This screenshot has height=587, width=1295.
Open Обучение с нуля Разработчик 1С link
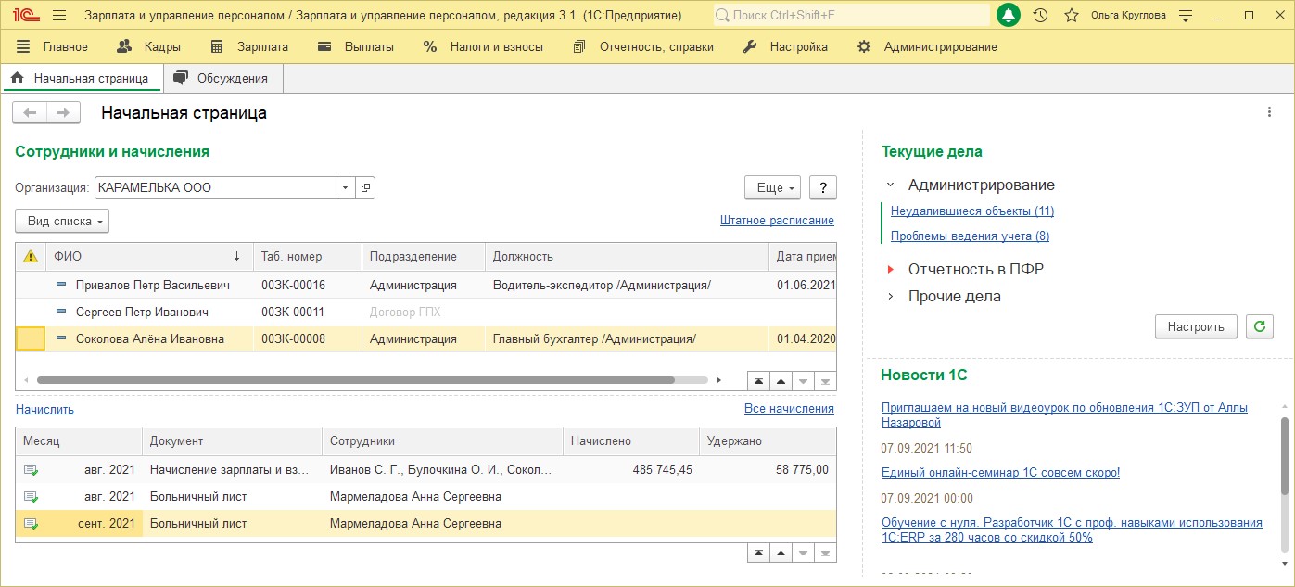[x=1072, y=530]
